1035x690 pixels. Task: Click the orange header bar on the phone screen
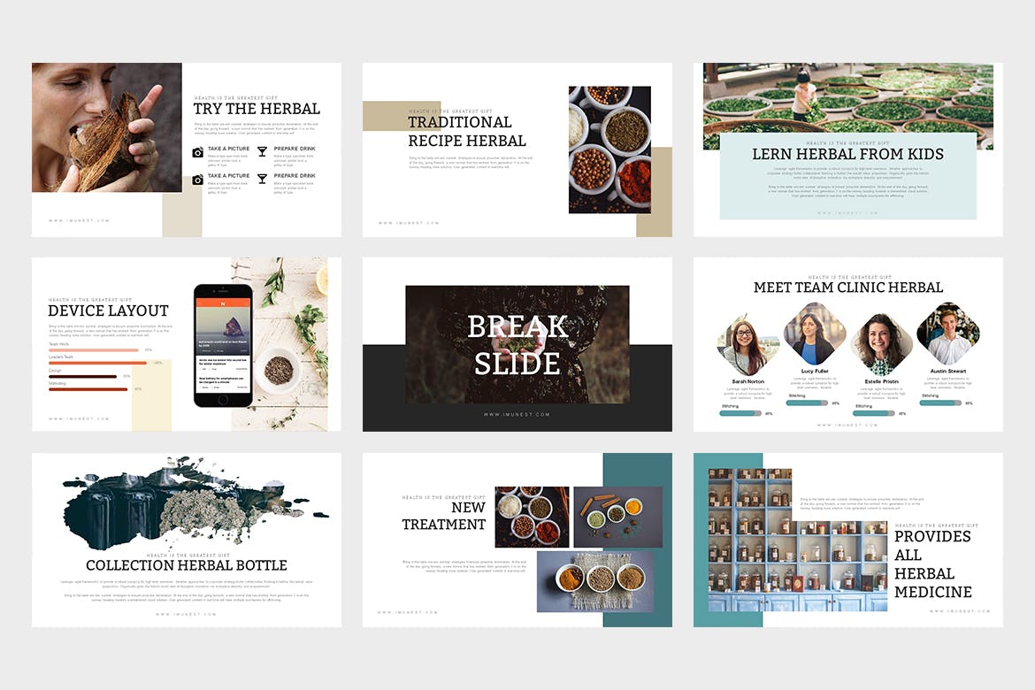pyautogui.click(x=223, y=303)
